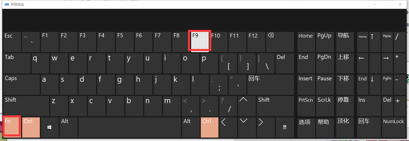Toggle the highlighted Fn key
Image resolution: width=409 pixels, height=141 pixels.
(x=11, y=126)
